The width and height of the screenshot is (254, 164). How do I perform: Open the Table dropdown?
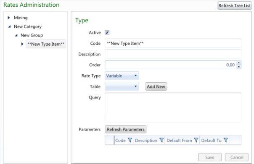122,86
